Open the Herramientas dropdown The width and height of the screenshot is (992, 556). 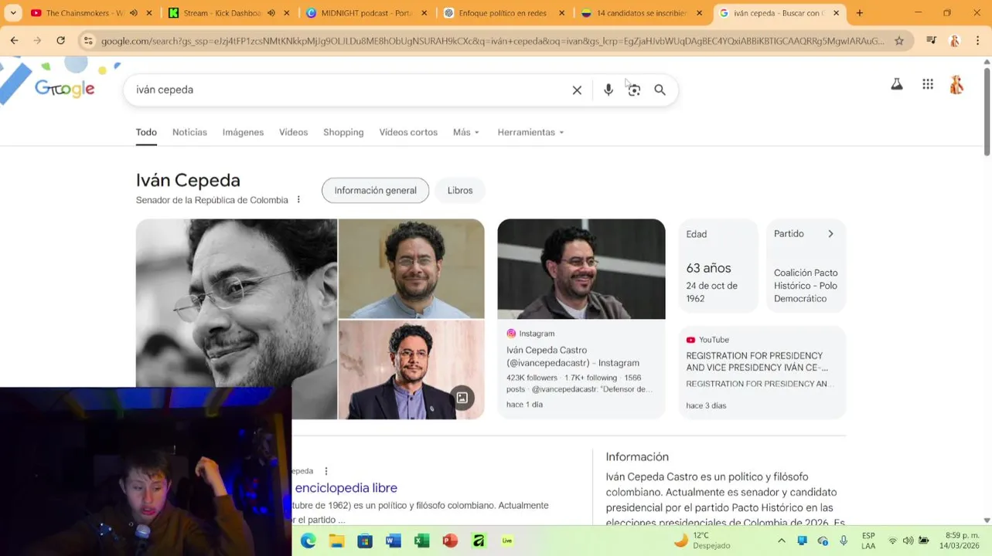(530, 132)
